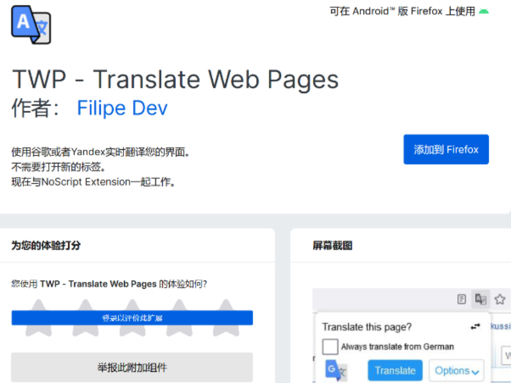Click the 登录以评价此扩展 button

click(x=132, y=318)
